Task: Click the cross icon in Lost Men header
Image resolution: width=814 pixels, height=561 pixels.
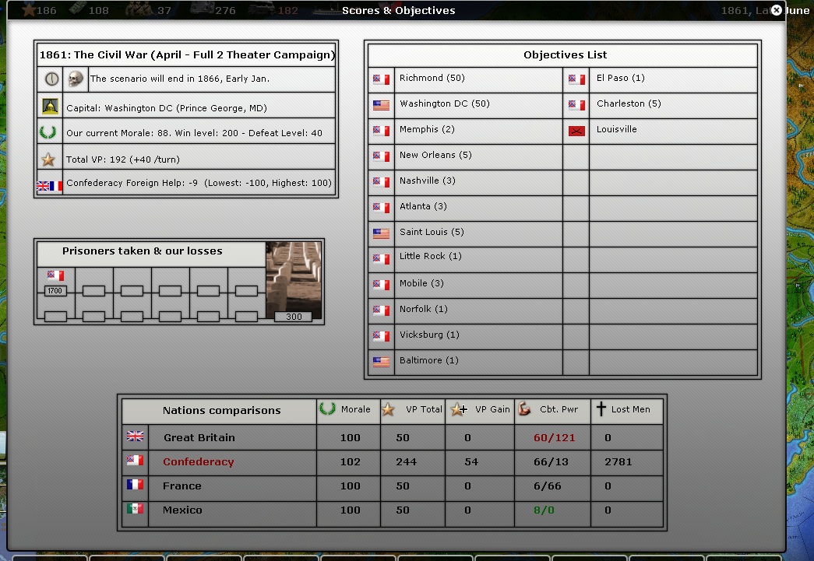Action: 601,409
